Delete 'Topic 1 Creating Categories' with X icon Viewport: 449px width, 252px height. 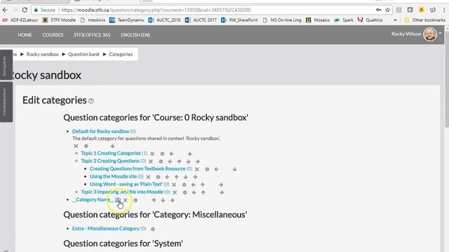[x=152, y=154]
